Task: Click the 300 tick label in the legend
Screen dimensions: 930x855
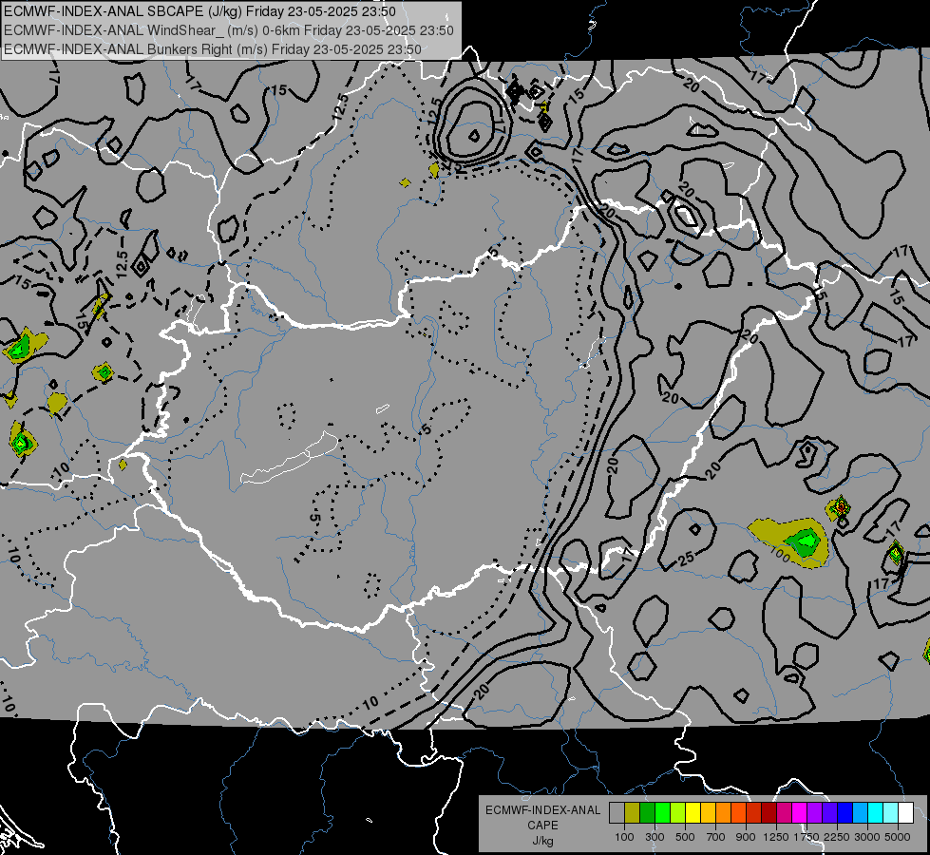Action: [x=655, y=837]
